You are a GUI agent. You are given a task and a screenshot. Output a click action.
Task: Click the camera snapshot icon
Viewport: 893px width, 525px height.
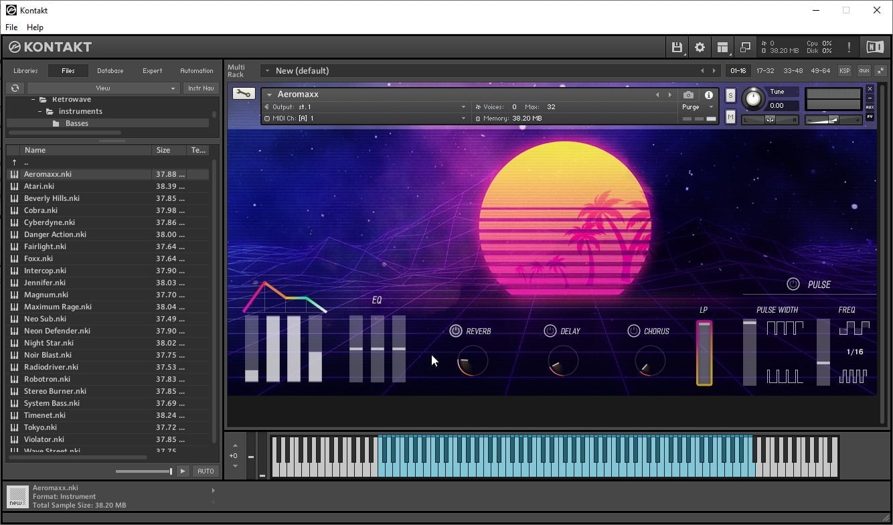pos(688,95)
